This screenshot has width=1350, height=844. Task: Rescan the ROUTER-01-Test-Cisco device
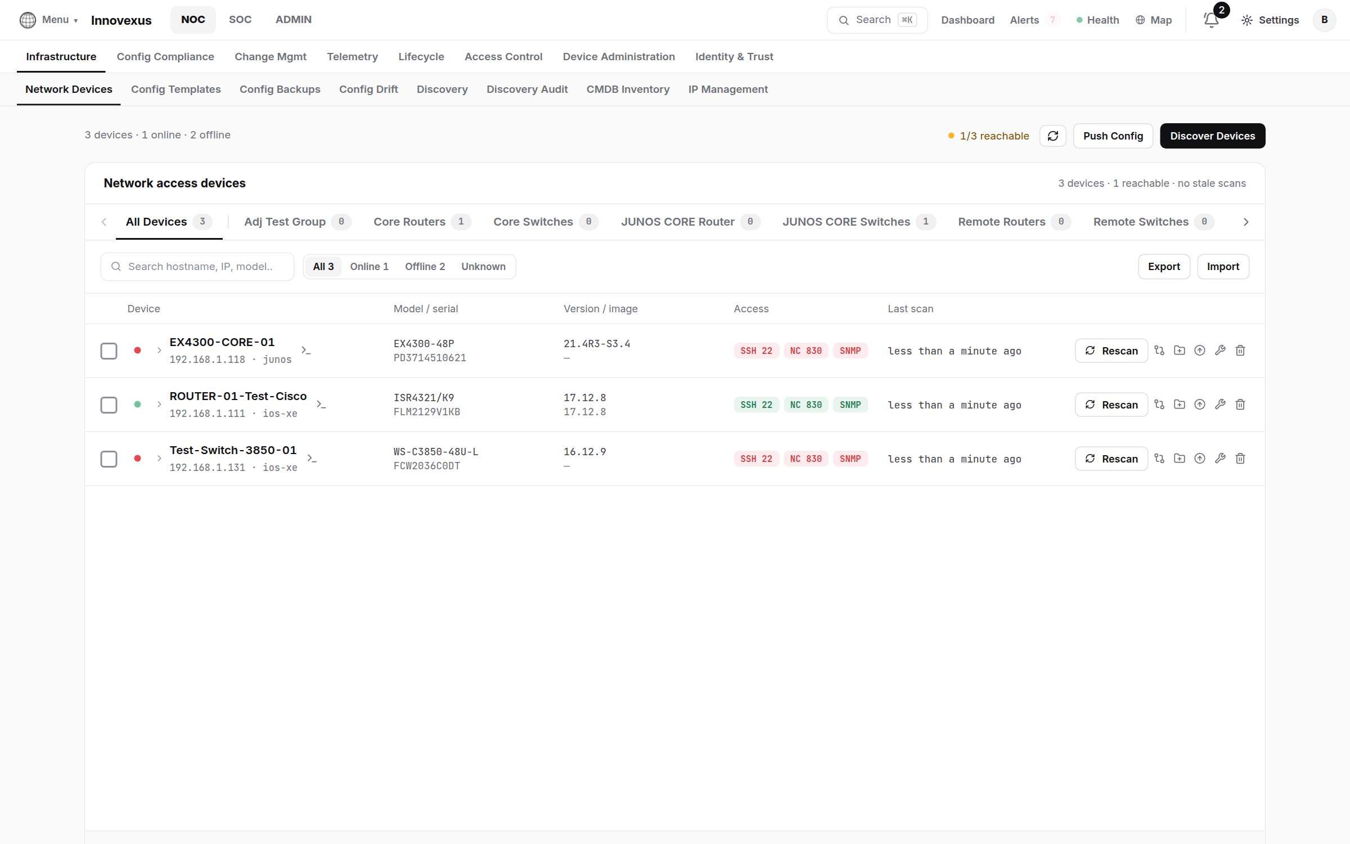[1111, 405]
